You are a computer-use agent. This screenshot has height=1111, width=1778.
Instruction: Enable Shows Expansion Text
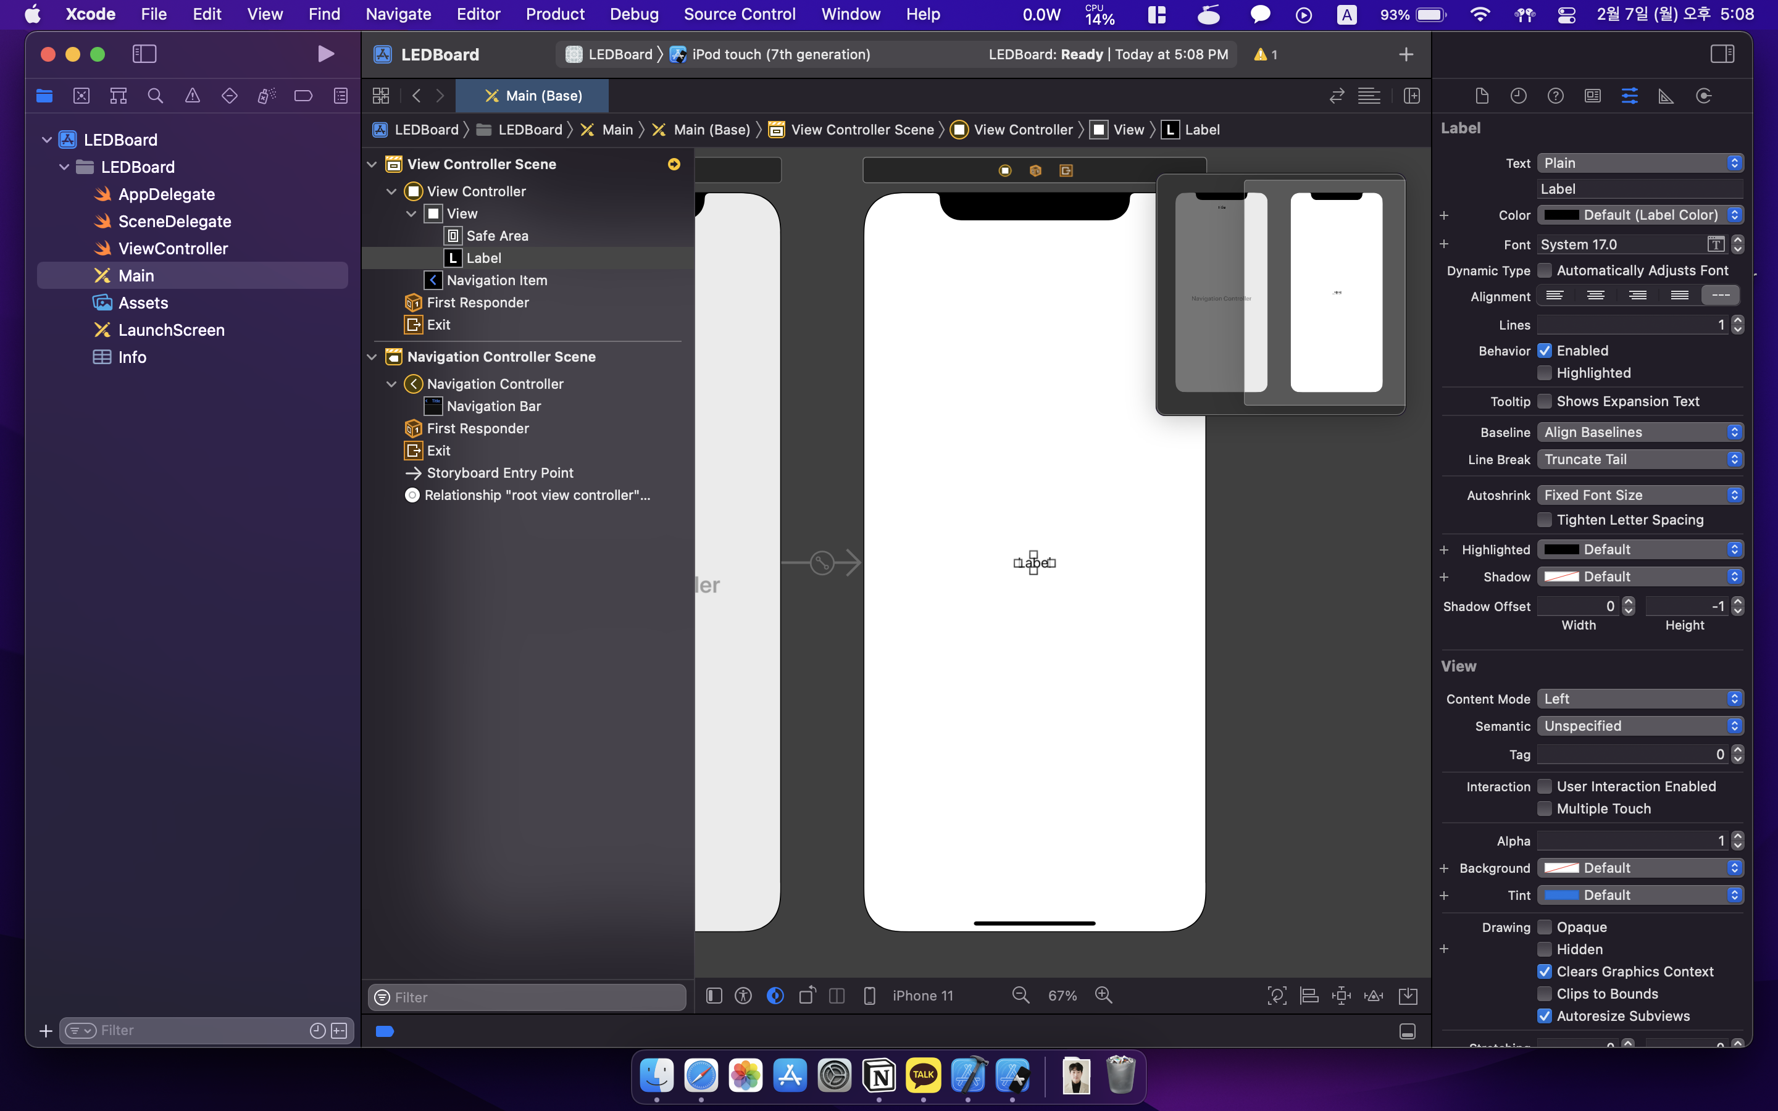pyautogui.click(x=1545, y=401)
